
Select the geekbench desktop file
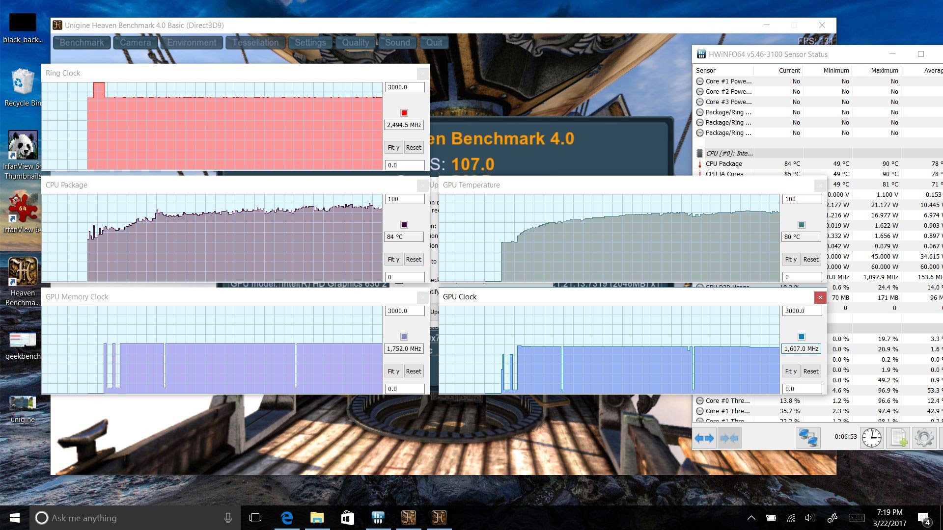point(22,345)
